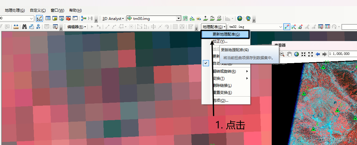Launch ArcGlobe from 3D Analyst toolbar
The image size is (357, 145).
[248, 18]
